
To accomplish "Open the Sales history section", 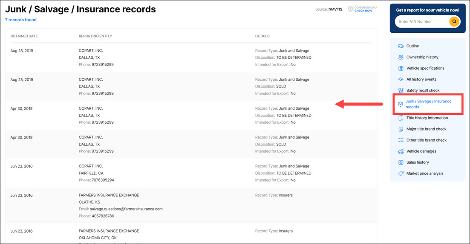I will (x=418, y=162).
